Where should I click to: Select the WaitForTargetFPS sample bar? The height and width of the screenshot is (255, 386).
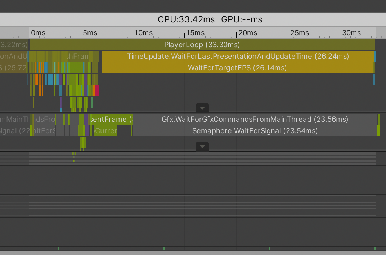point(238,68)
